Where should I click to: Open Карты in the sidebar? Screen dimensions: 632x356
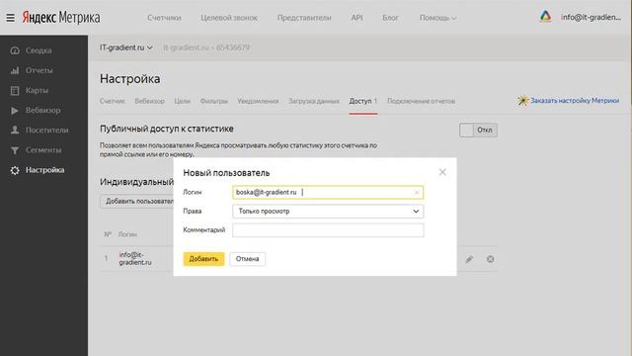(x=38, y=90)
